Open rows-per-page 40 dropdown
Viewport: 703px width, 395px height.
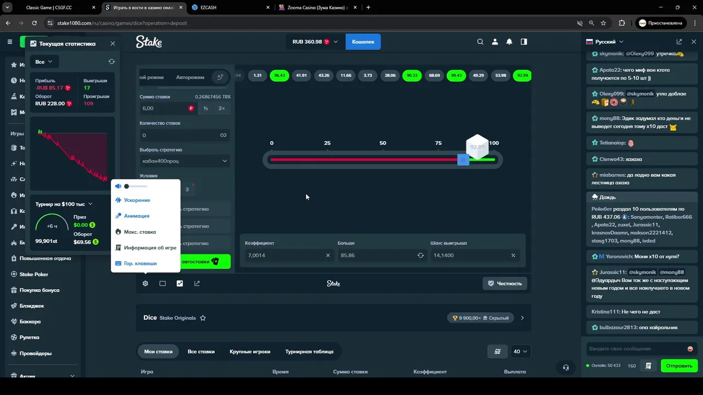(x=520, y=352)
